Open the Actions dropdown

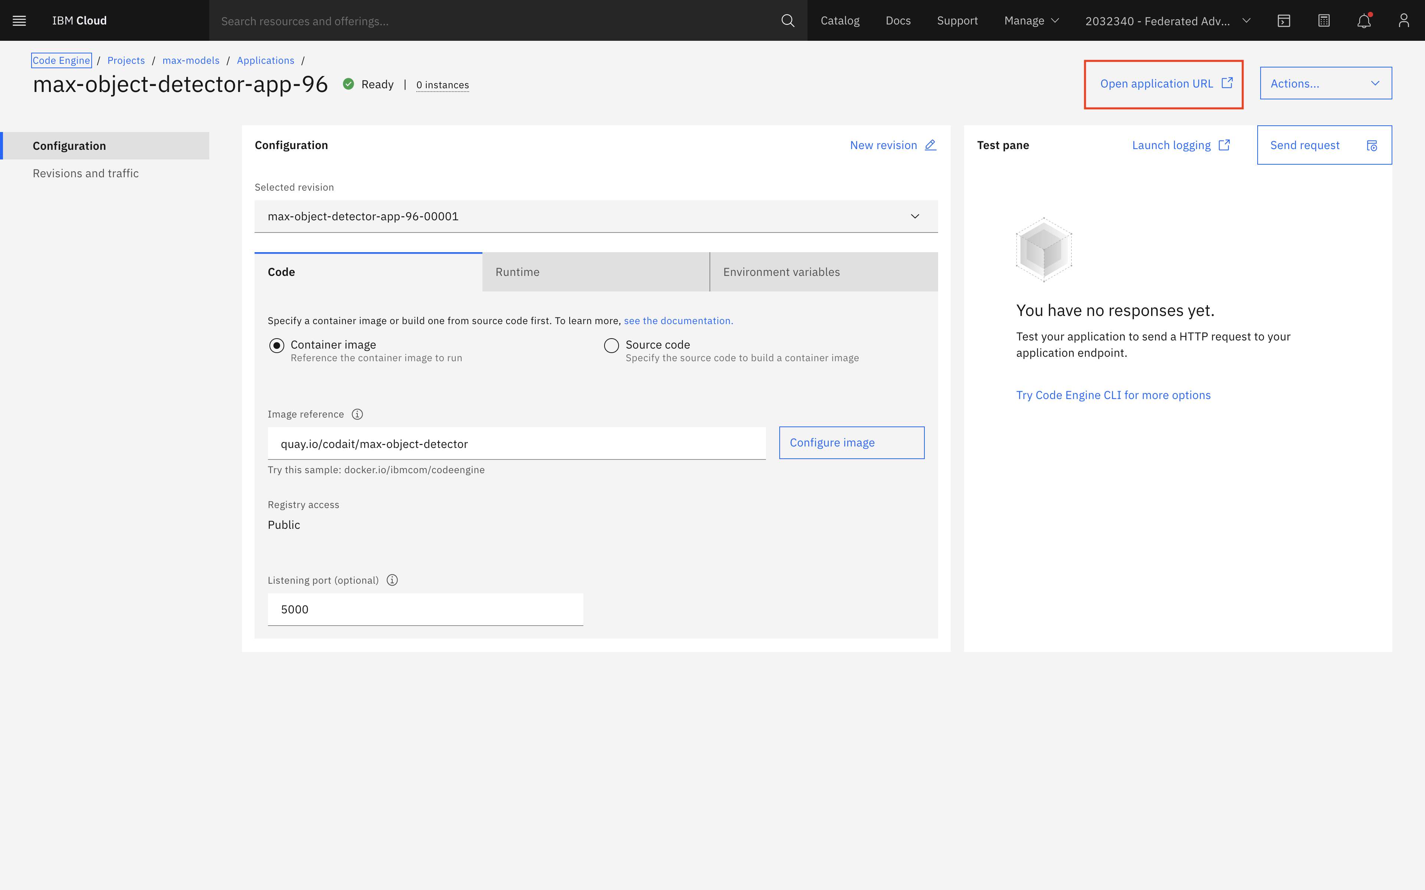(1326, 83)
